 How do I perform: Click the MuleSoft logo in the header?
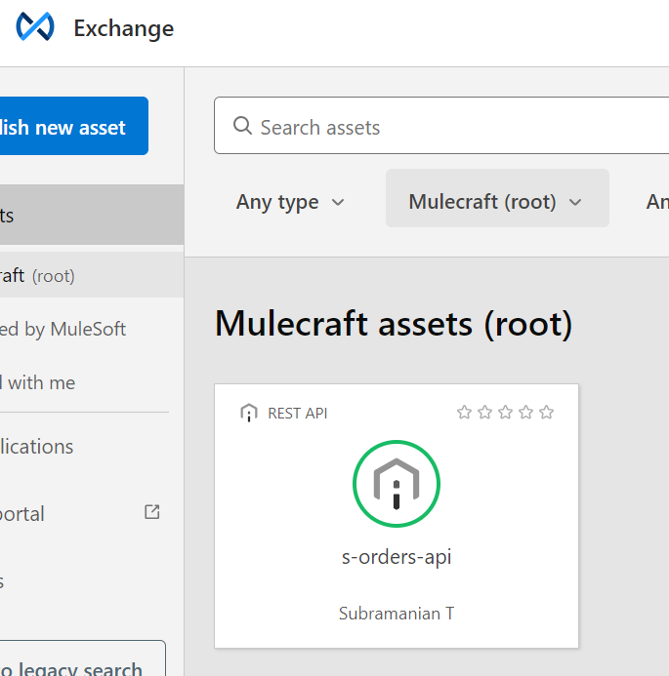click(35, 27)
